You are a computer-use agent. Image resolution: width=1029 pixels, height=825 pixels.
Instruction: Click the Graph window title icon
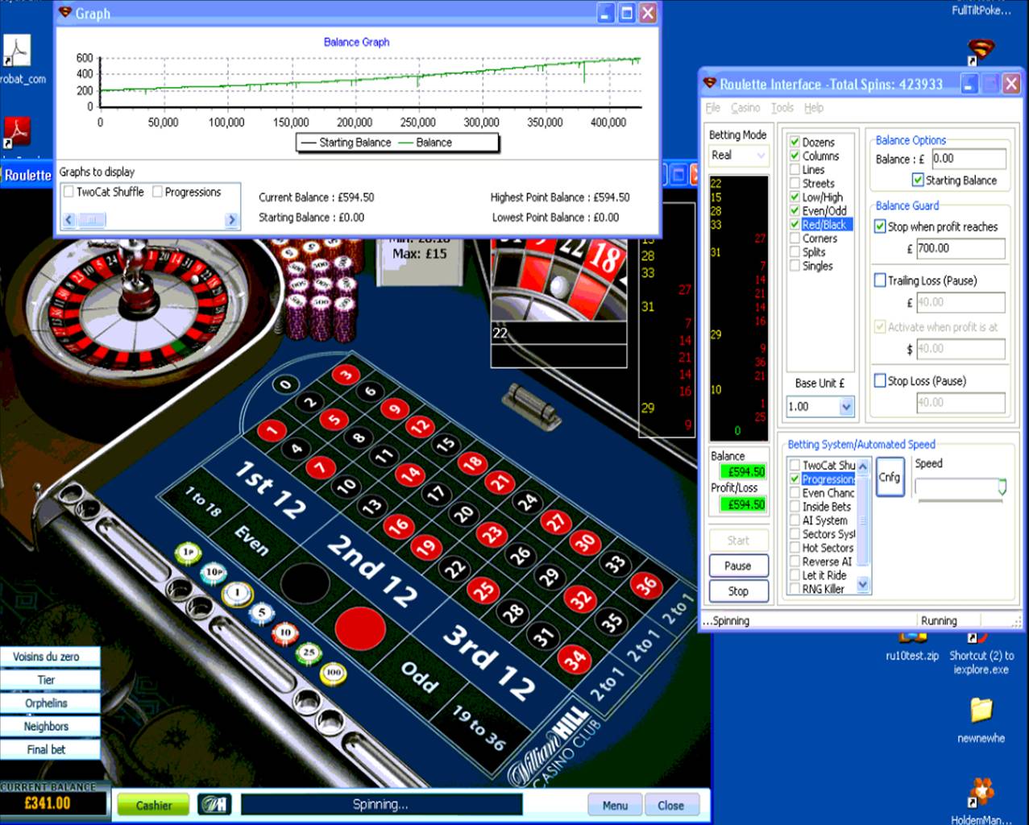pyautogui.click(x=66, y=13)
